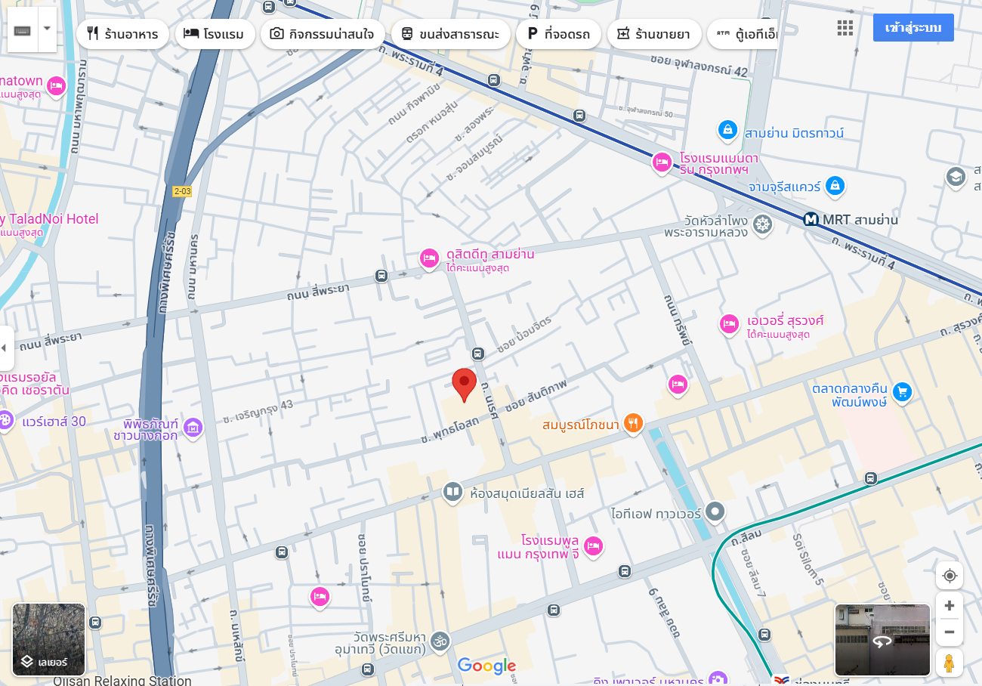The height and width of the screenshot is (686, 982).
Task: Open the keyboard input method dropdown arrow
Action: click(48, 29)
